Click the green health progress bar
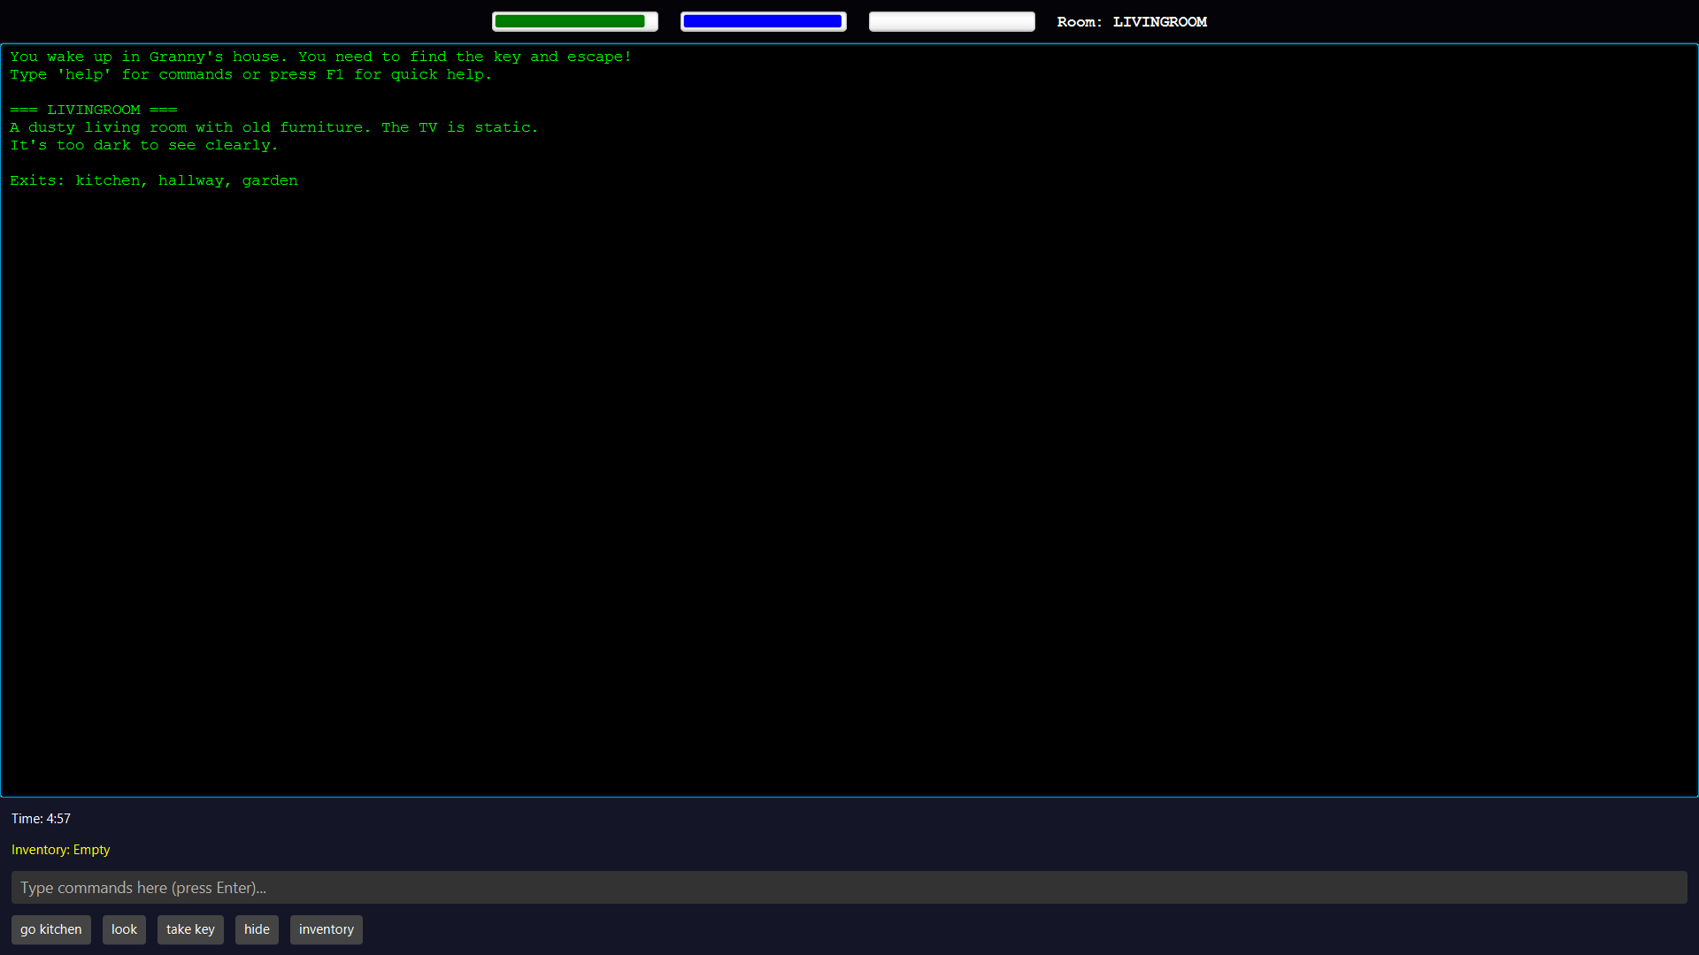This screenshot has height=955, width=1699. coord(574,21)
